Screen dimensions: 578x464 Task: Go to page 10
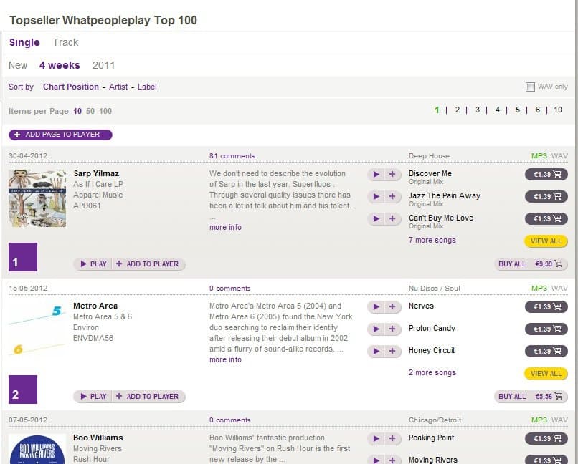point(558,110)
